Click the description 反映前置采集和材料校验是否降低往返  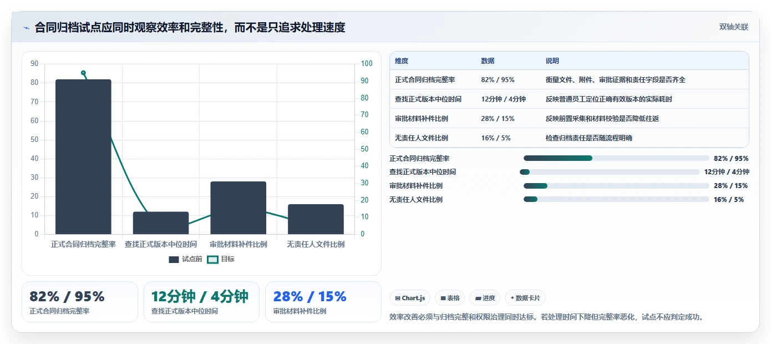click(x=602, y=119)
